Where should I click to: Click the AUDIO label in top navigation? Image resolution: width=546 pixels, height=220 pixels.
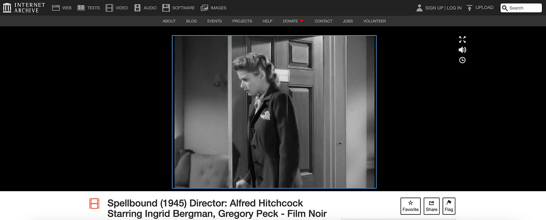click(x=150, y=8)
